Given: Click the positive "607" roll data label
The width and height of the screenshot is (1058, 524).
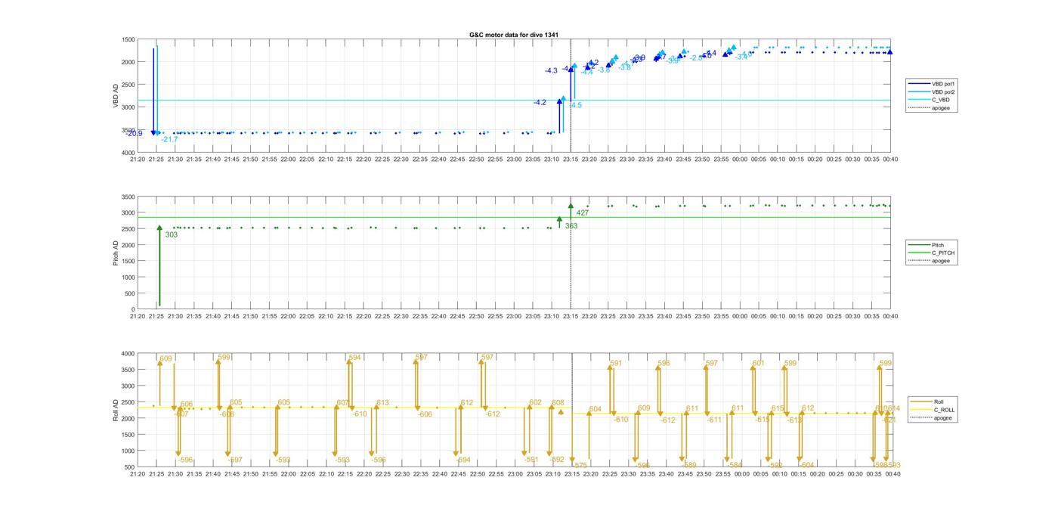Looking at the screenshot, I should coord(343,403).
